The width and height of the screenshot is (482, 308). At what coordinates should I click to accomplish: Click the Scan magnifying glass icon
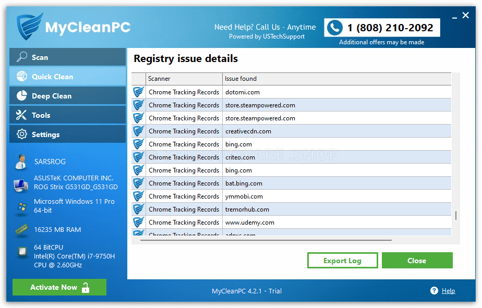pyautogui.click(x=21, y=57)
